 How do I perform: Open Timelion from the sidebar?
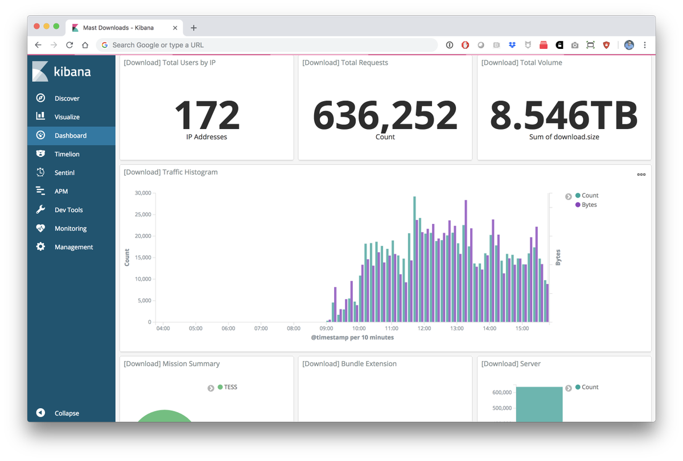coord(71,154)
